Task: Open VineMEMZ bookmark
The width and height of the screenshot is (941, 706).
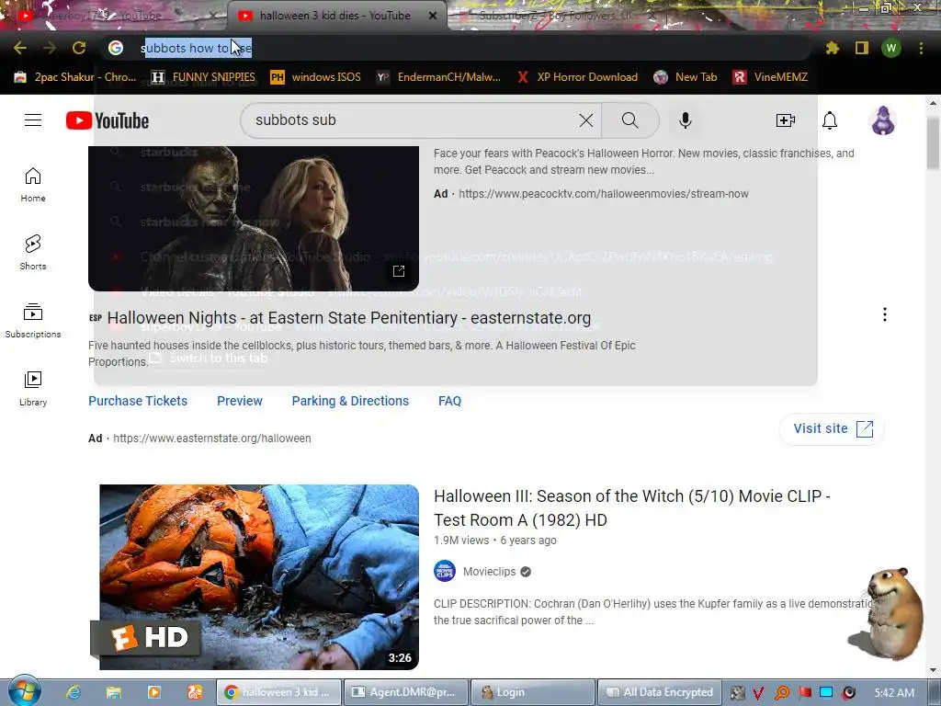Action: (x=770, y=77)
